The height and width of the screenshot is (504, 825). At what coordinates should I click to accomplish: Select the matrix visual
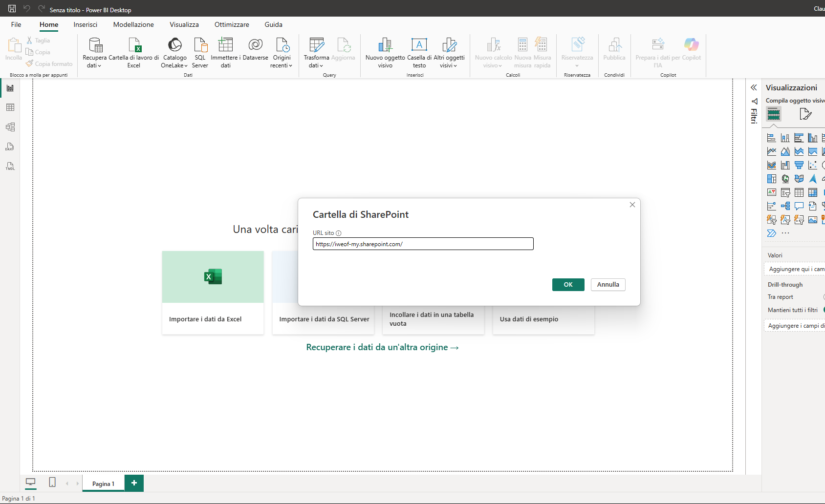[813, 192]
